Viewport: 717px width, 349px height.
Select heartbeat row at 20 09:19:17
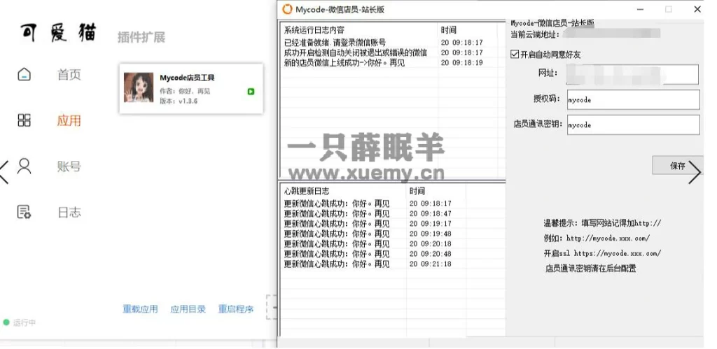coord(368,224)
